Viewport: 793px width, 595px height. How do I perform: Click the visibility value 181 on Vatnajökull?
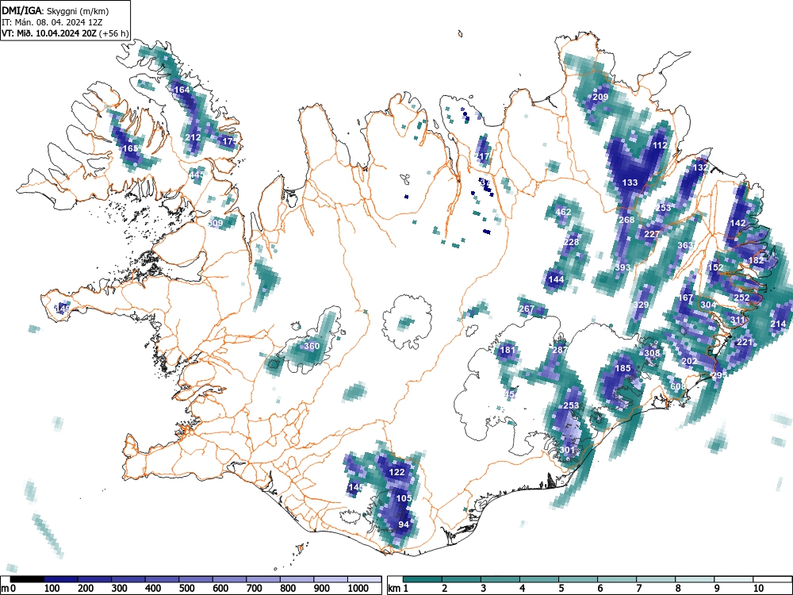tap(508, 350)
